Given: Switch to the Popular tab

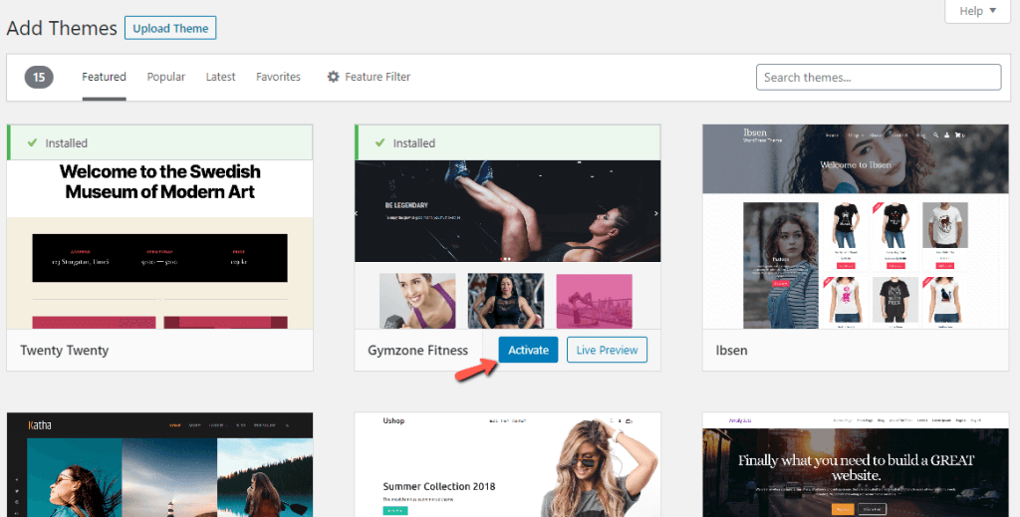Looking at the screenshot, I should pos(166,77).
